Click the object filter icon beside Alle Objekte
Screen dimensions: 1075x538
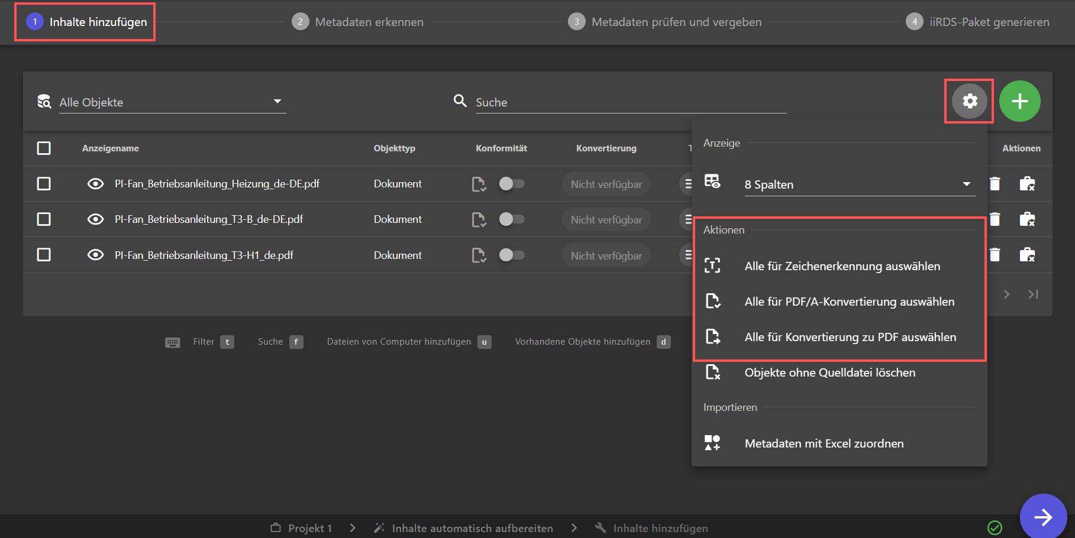pyautogui.click(x=44, y=102)
